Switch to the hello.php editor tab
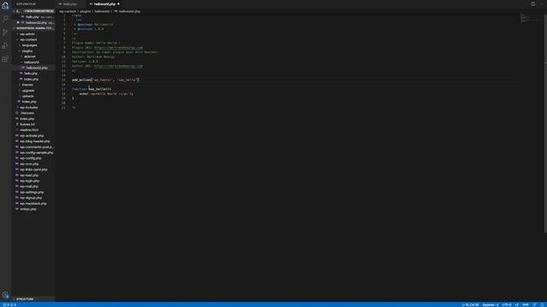Viewport: 547px width, 307px height. pos(70,3)
